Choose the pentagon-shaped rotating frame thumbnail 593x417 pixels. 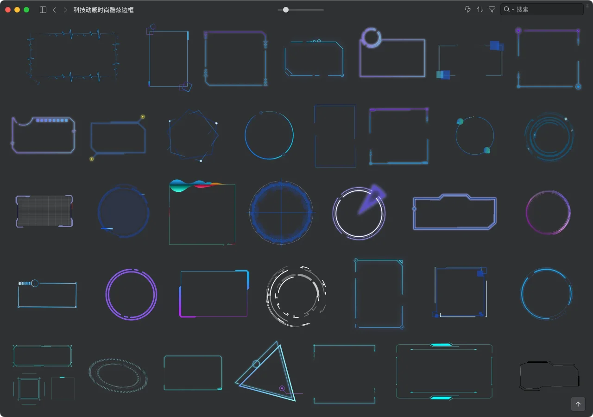(192, 136)
